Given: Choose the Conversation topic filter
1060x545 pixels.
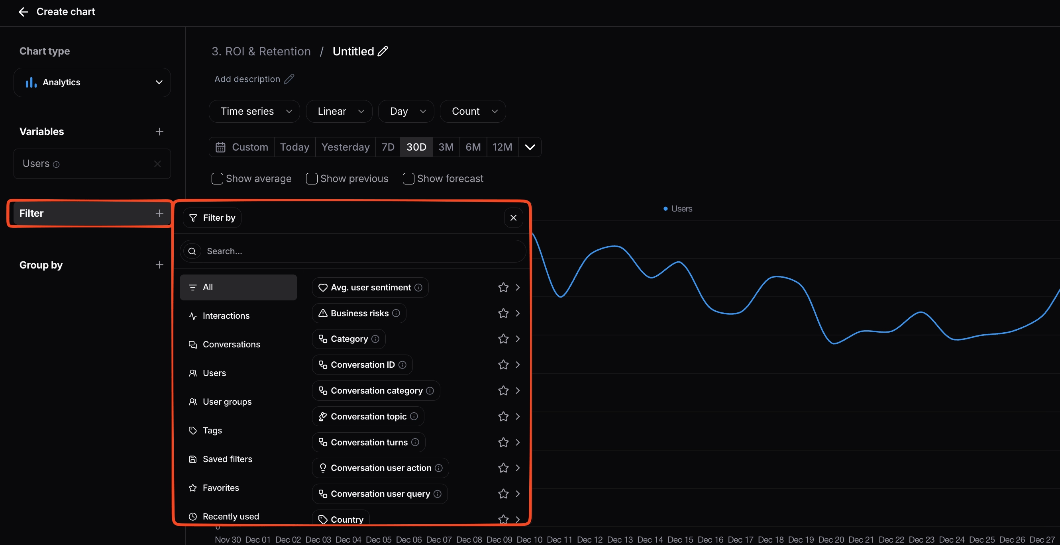Looking at the screenshot, I should [368, 417].
